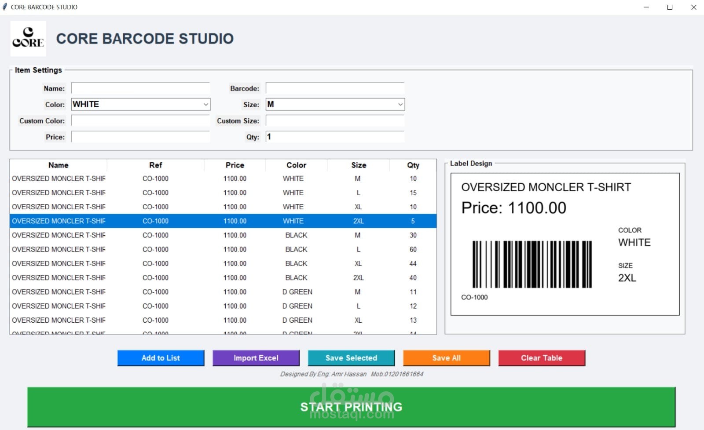Focus the Price input field

[x=141, y=137]
